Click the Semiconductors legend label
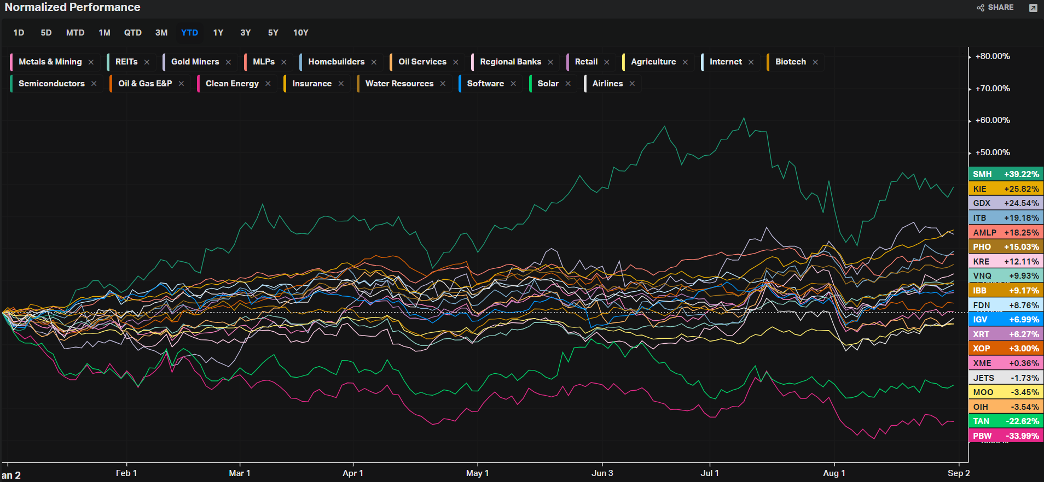The height and width of the screenshot is (482, 1044). (51, 84)
